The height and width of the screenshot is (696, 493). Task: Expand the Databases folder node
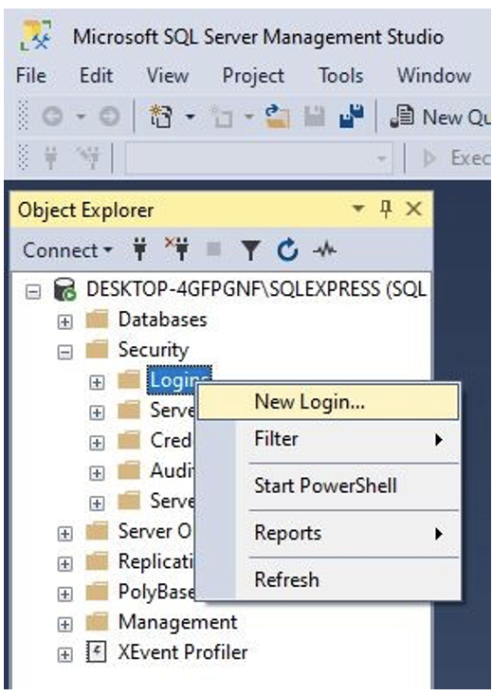tap(64, 322)
